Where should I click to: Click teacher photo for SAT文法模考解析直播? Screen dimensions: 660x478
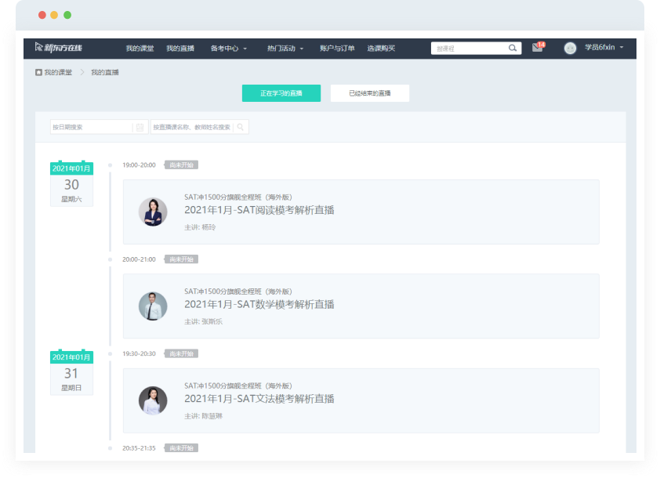(x=153, y=400)
